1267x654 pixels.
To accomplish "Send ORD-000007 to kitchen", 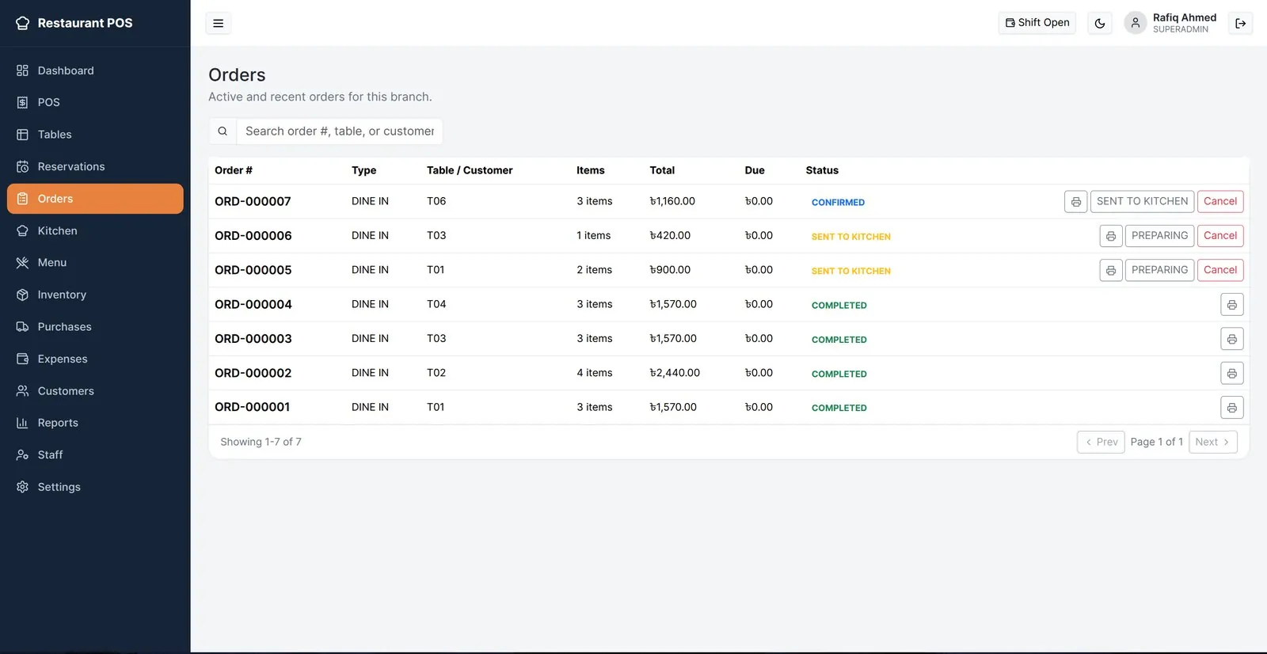I will pos(1142,202).
